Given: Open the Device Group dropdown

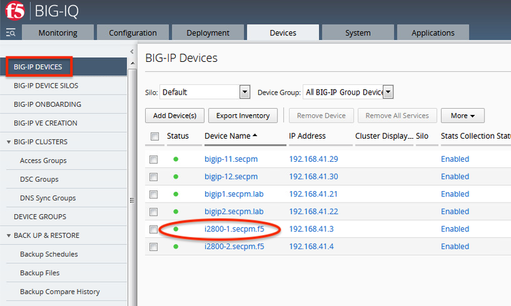Looking at the screenshot, I should coord(388,92).
